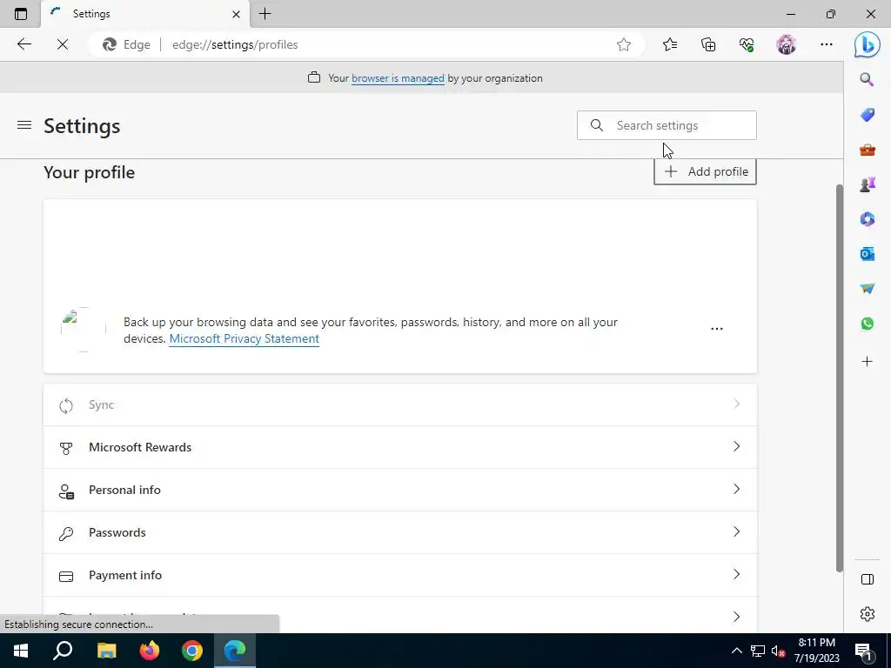Open sidebar Search icon

point(867,79)
